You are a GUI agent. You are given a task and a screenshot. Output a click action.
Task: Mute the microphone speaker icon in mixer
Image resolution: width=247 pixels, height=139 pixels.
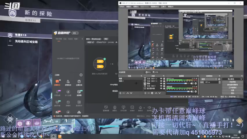click(192, 83)
